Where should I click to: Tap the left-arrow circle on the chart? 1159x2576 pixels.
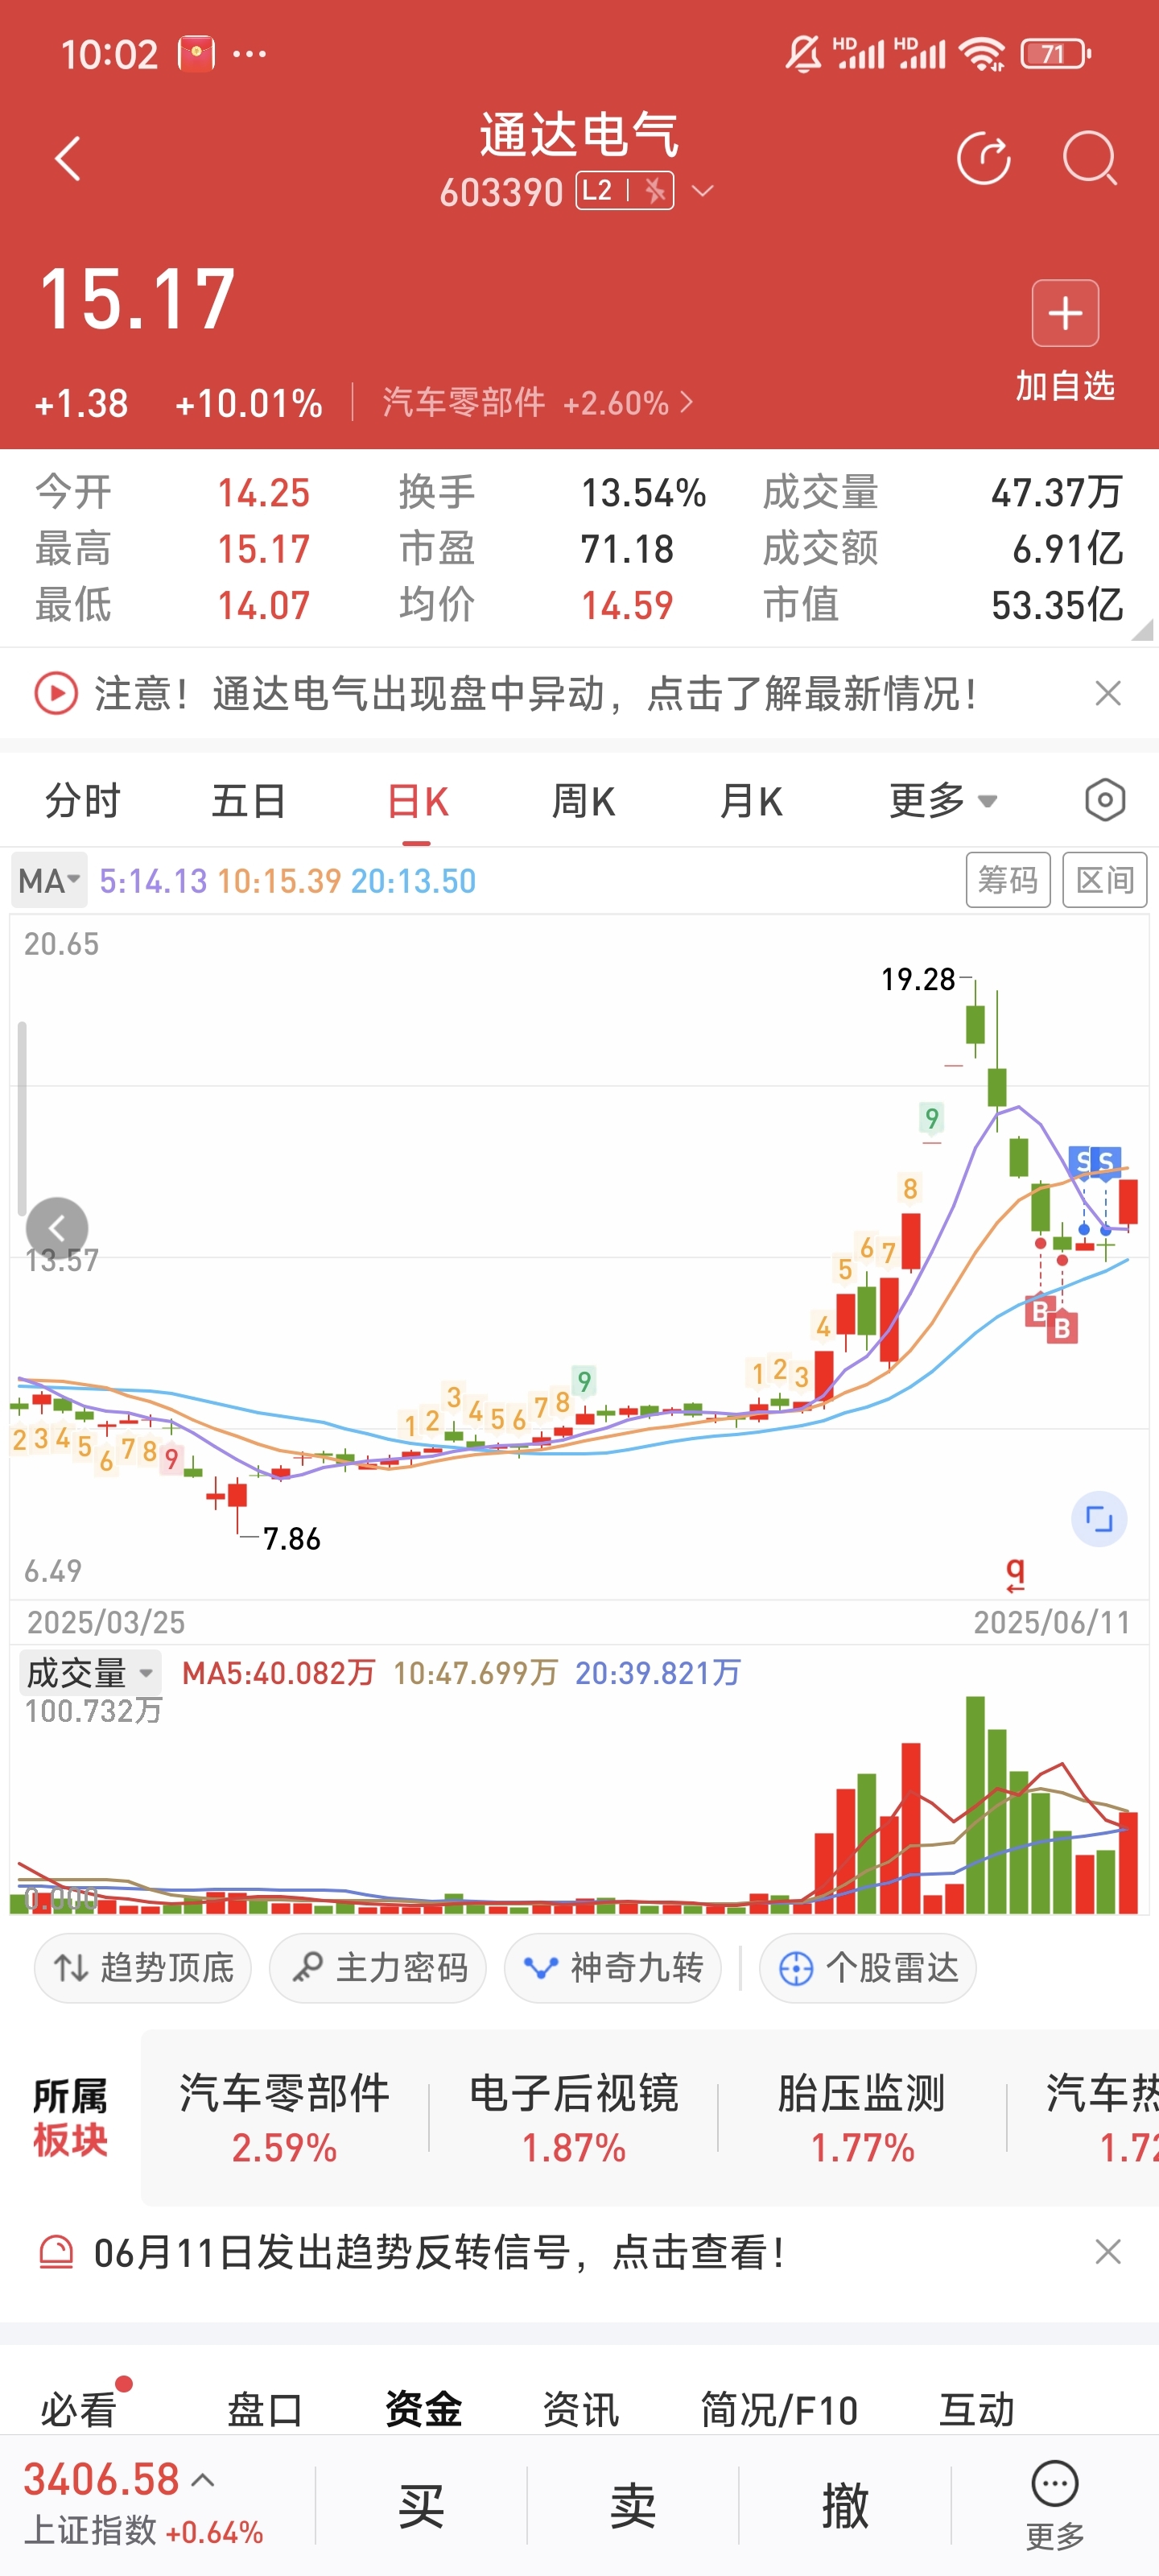click(57, 1228)
